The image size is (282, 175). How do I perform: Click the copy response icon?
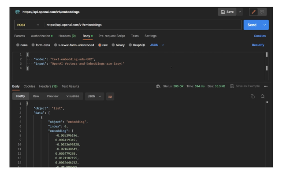tap(252, 97)
